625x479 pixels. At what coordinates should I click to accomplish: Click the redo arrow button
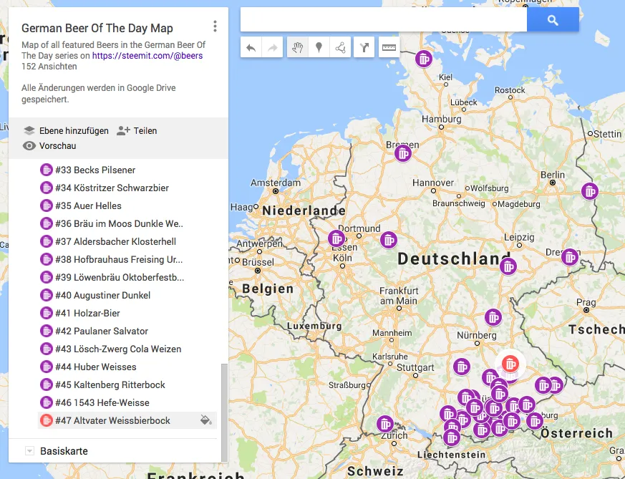coord(273,47)
